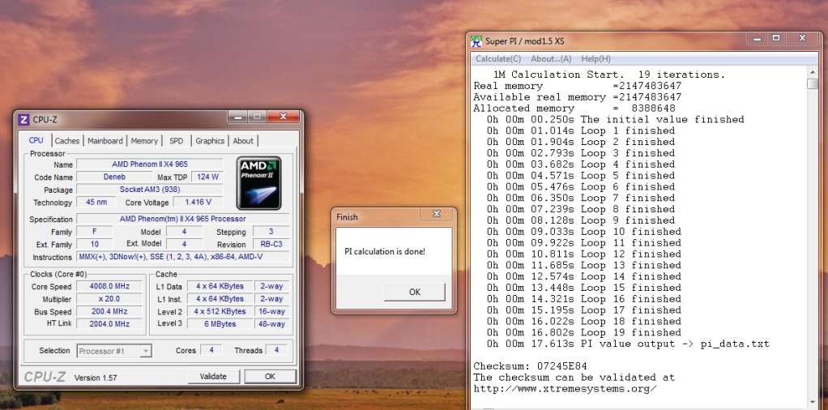Switch to the Graphics tab in CPU-Z
The width and height of the screenshot is (828, 410).
210,140
